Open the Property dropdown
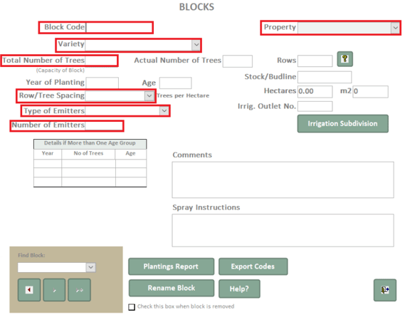405x317 pixels. coord(395,28)
